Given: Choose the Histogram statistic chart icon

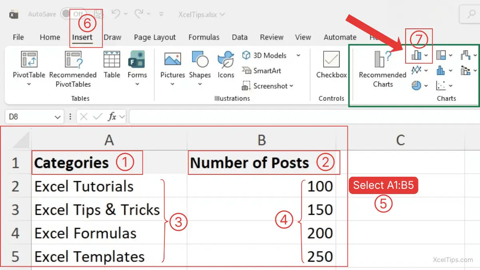Looking at the screenshot, I should (441, 70).
